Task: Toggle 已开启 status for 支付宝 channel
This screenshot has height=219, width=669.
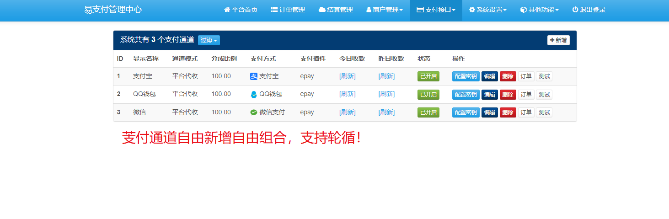Action: [x=428, y=76]
